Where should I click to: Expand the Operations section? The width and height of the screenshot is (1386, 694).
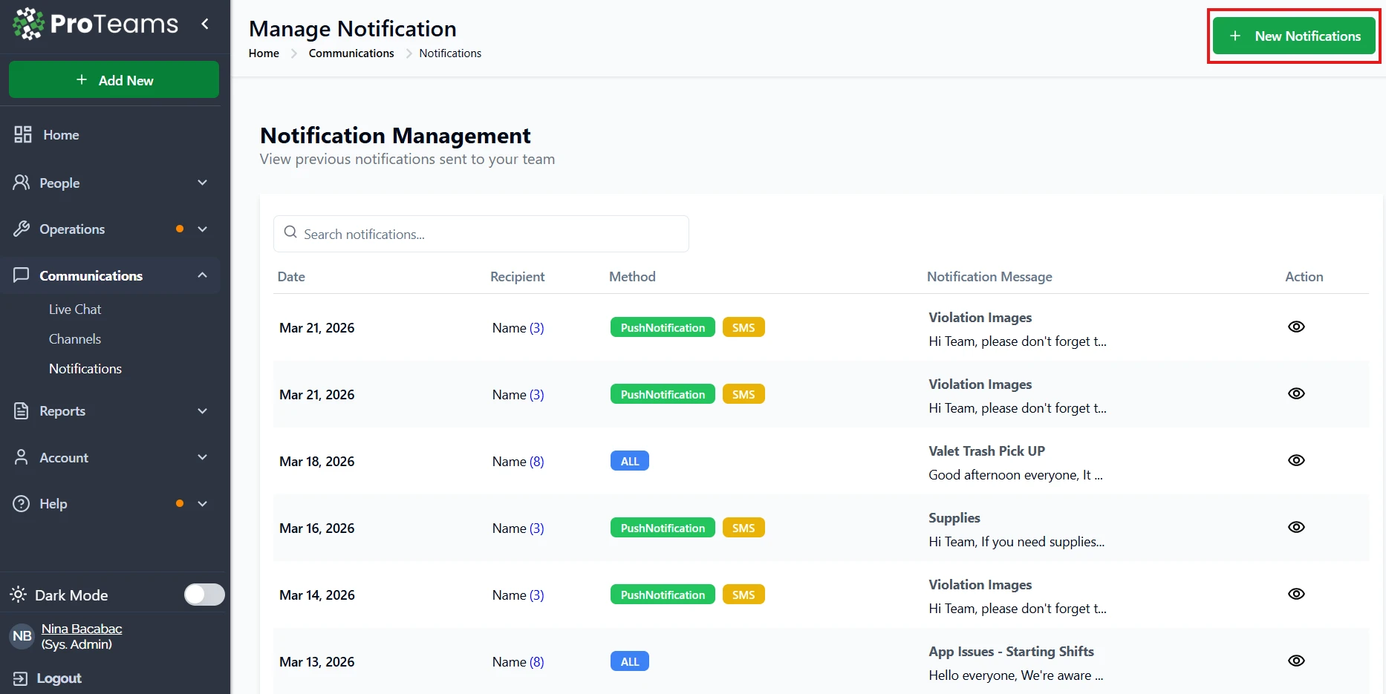point(202,229)
